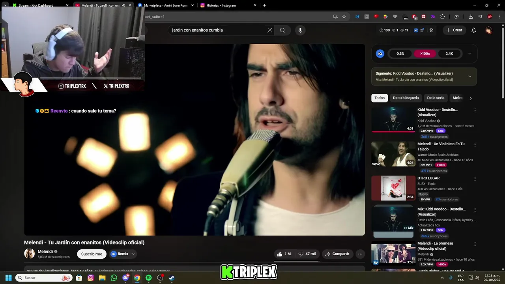Open Chrome three-dot menu
Image resolution: width=505 pixels, height=284 pixels.
499,17
